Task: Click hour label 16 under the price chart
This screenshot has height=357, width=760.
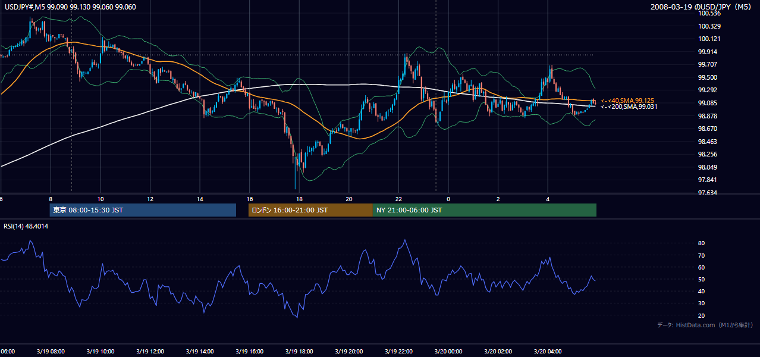Action: tap(250, 199)
